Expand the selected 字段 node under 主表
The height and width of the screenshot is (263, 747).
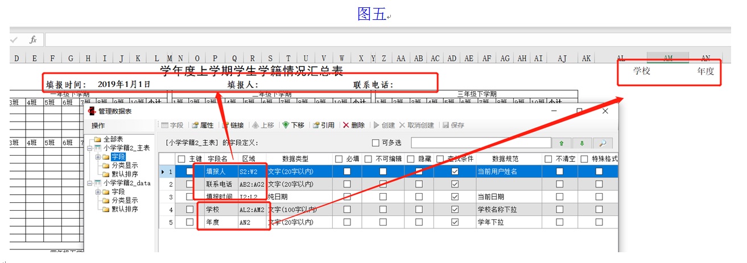(x=98, y=157)
